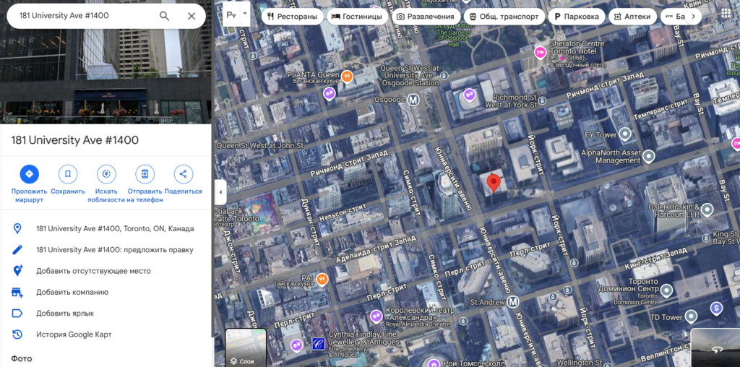The width and height of the screenshot is (740, 367).
Task: Open История Google Карт
Action: pos(74,334)
